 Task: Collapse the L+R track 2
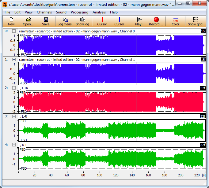point(14,88)
